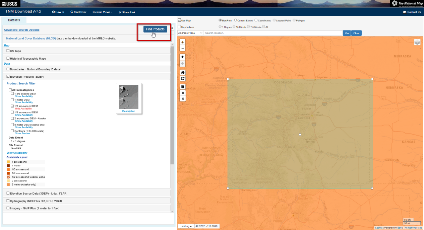
Task: Open Advanced Search Options link
Action: 21,30
